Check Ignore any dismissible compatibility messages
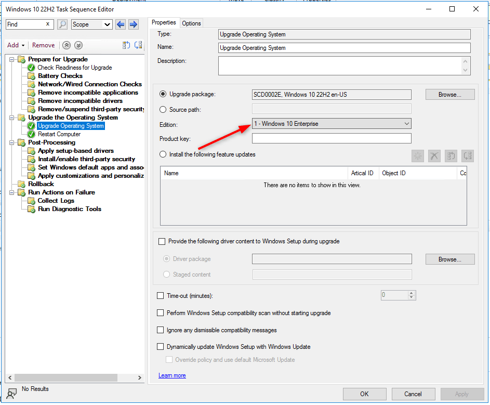Screen dimensions: 490x405 coord(161,330)
